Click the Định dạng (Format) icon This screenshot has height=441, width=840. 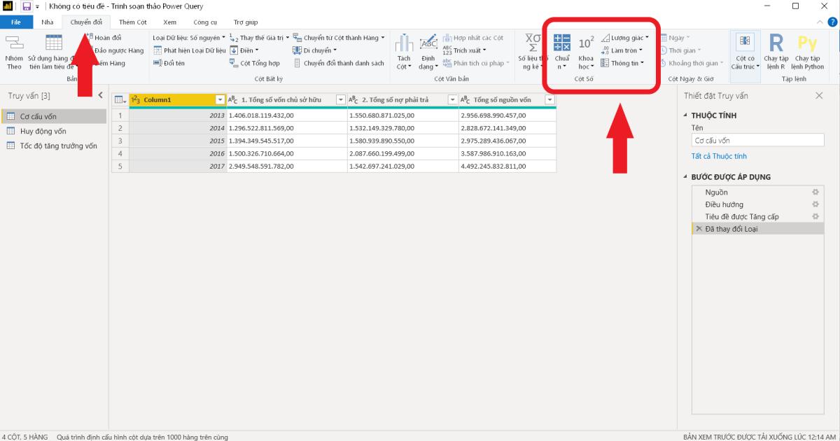[x=428, y=43]
